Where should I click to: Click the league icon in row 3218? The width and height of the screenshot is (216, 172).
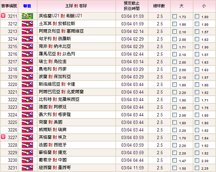click(27, 69)
